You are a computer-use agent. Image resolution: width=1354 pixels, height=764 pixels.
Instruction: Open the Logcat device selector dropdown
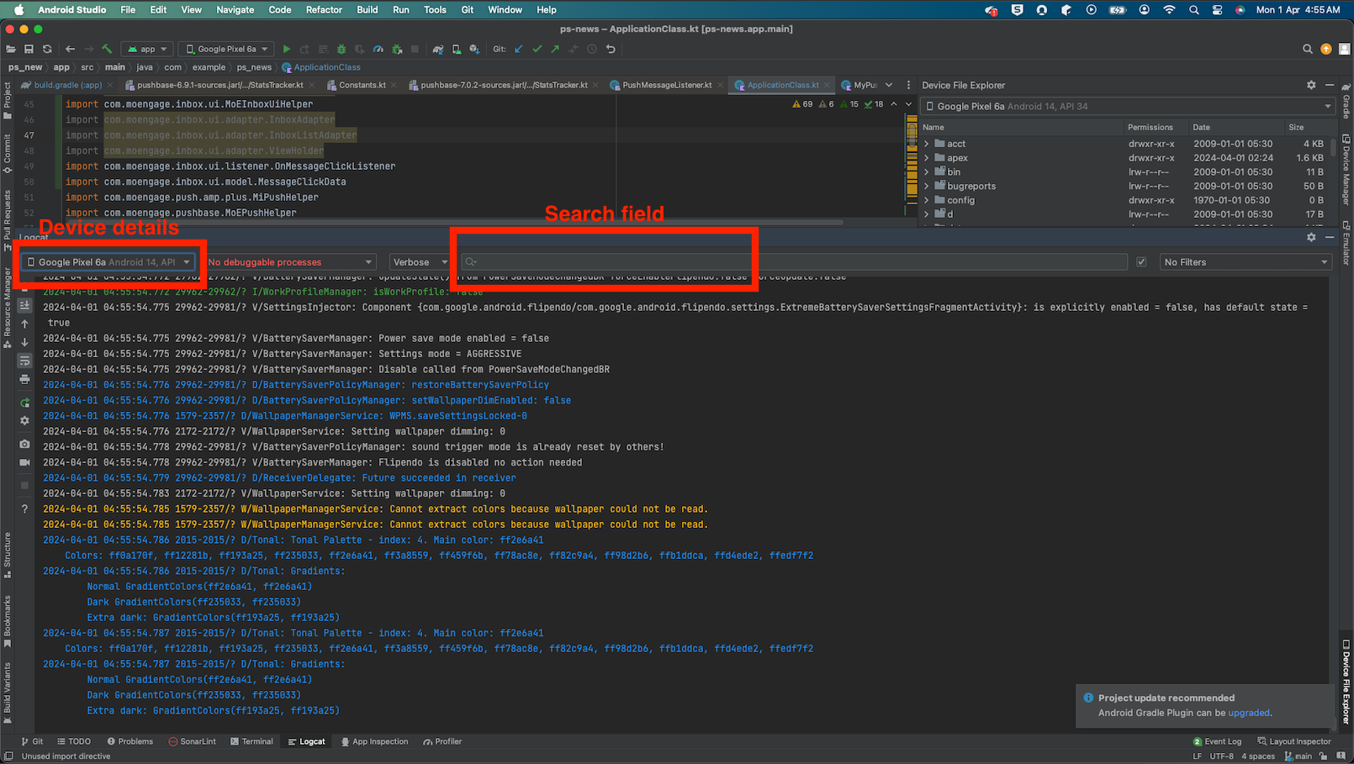109,262
